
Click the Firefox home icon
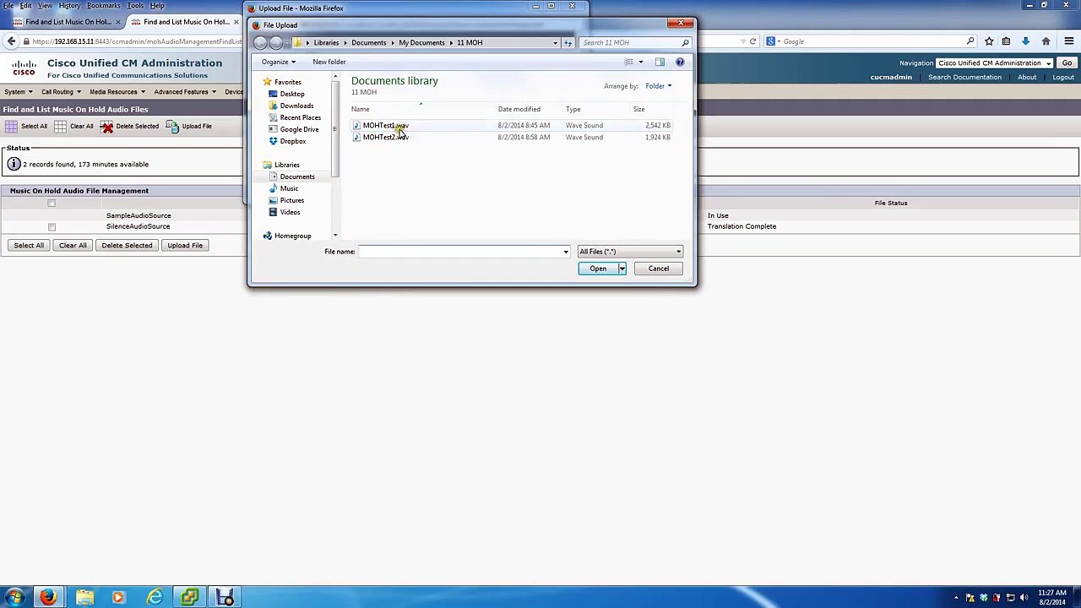coord(1046,41)
